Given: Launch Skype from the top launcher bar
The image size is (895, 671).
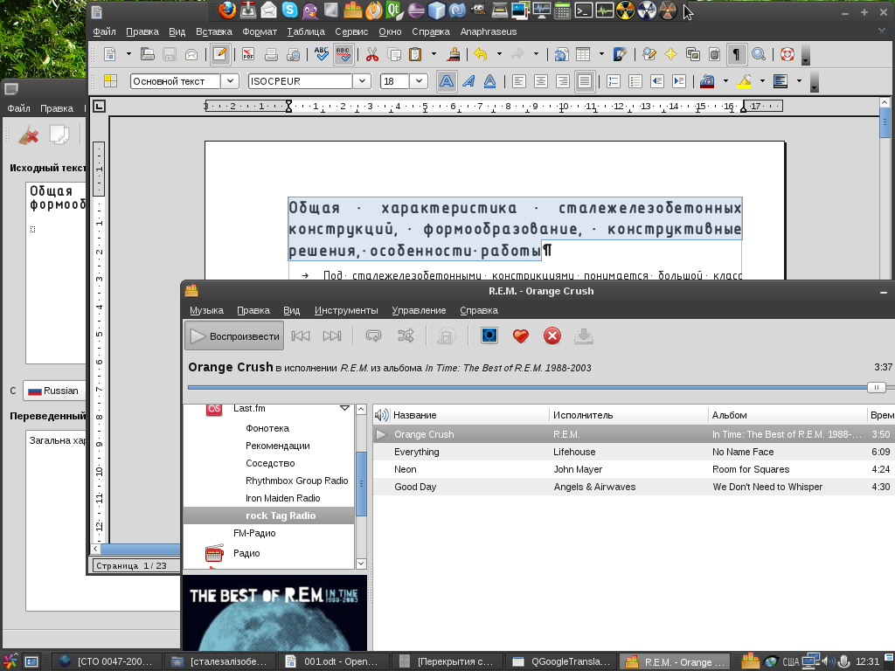Looking at the screenshot, I should point(289,10).
